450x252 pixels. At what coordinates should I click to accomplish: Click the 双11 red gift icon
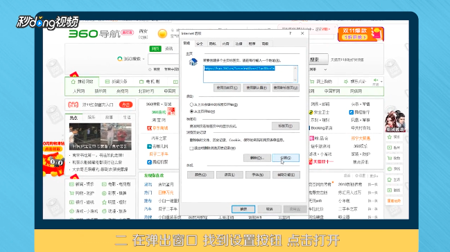[x=73, y=105]
